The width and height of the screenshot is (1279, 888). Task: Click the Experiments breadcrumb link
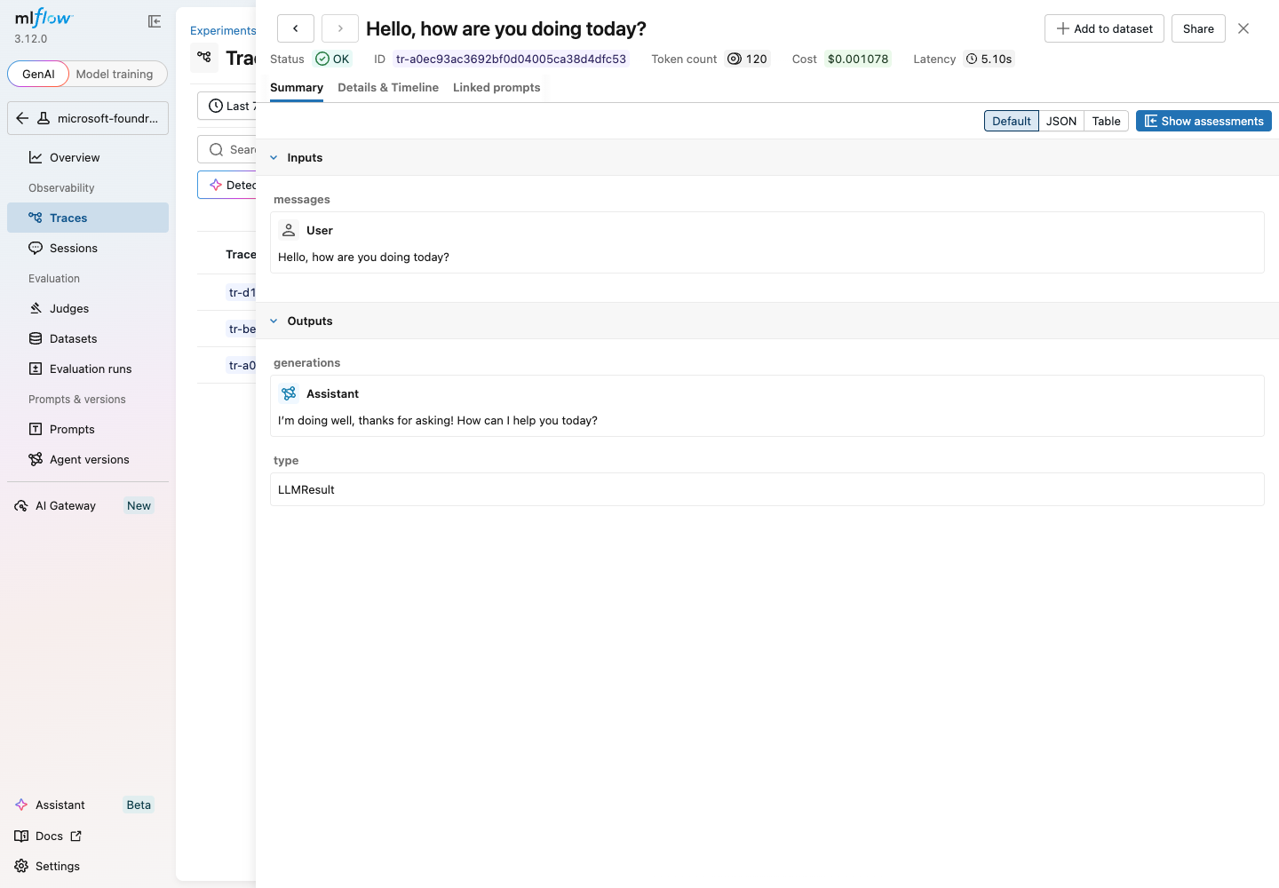223,30
